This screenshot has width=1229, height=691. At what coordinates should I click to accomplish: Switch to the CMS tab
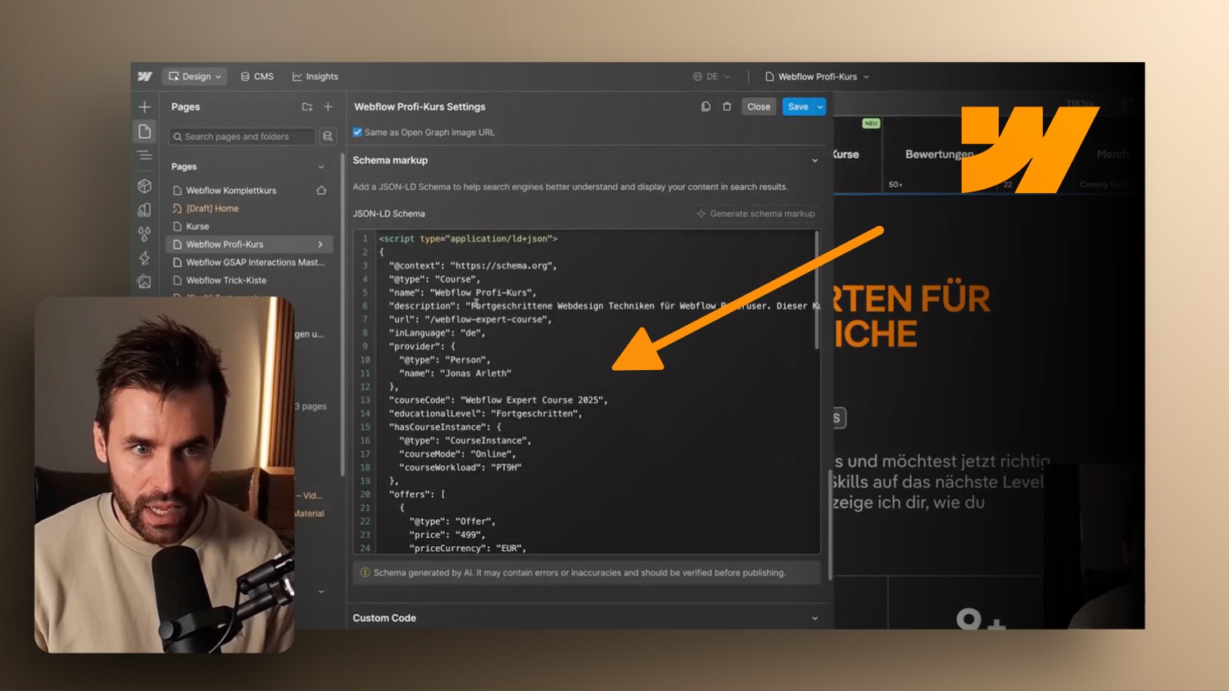[256, 76]
